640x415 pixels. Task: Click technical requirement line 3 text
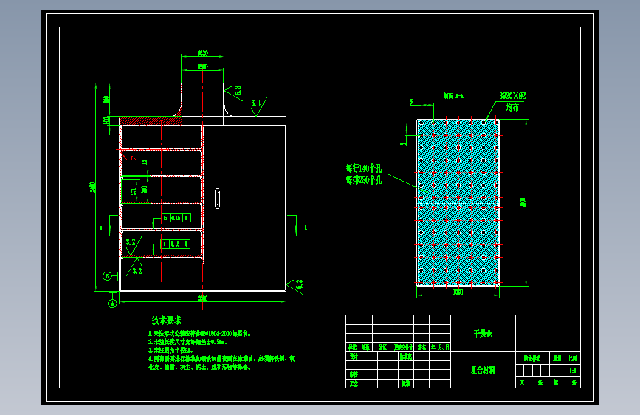(x=171, y=351)
